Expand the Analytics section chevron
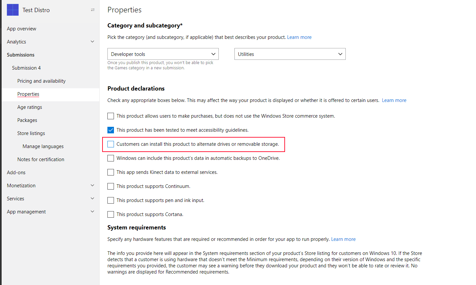This screenshot has height=285, width=476. (x=92, y=42)
